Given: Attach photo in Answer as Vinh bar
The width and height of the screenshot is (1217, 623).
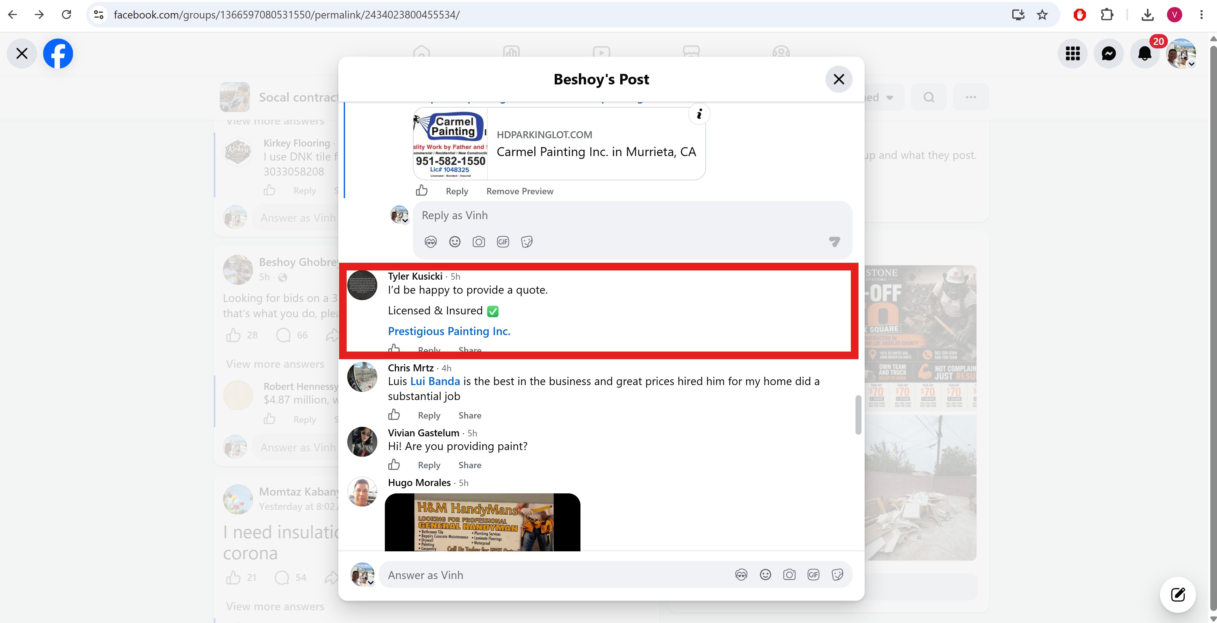Looking at the screenshot, I should [789, 575].
